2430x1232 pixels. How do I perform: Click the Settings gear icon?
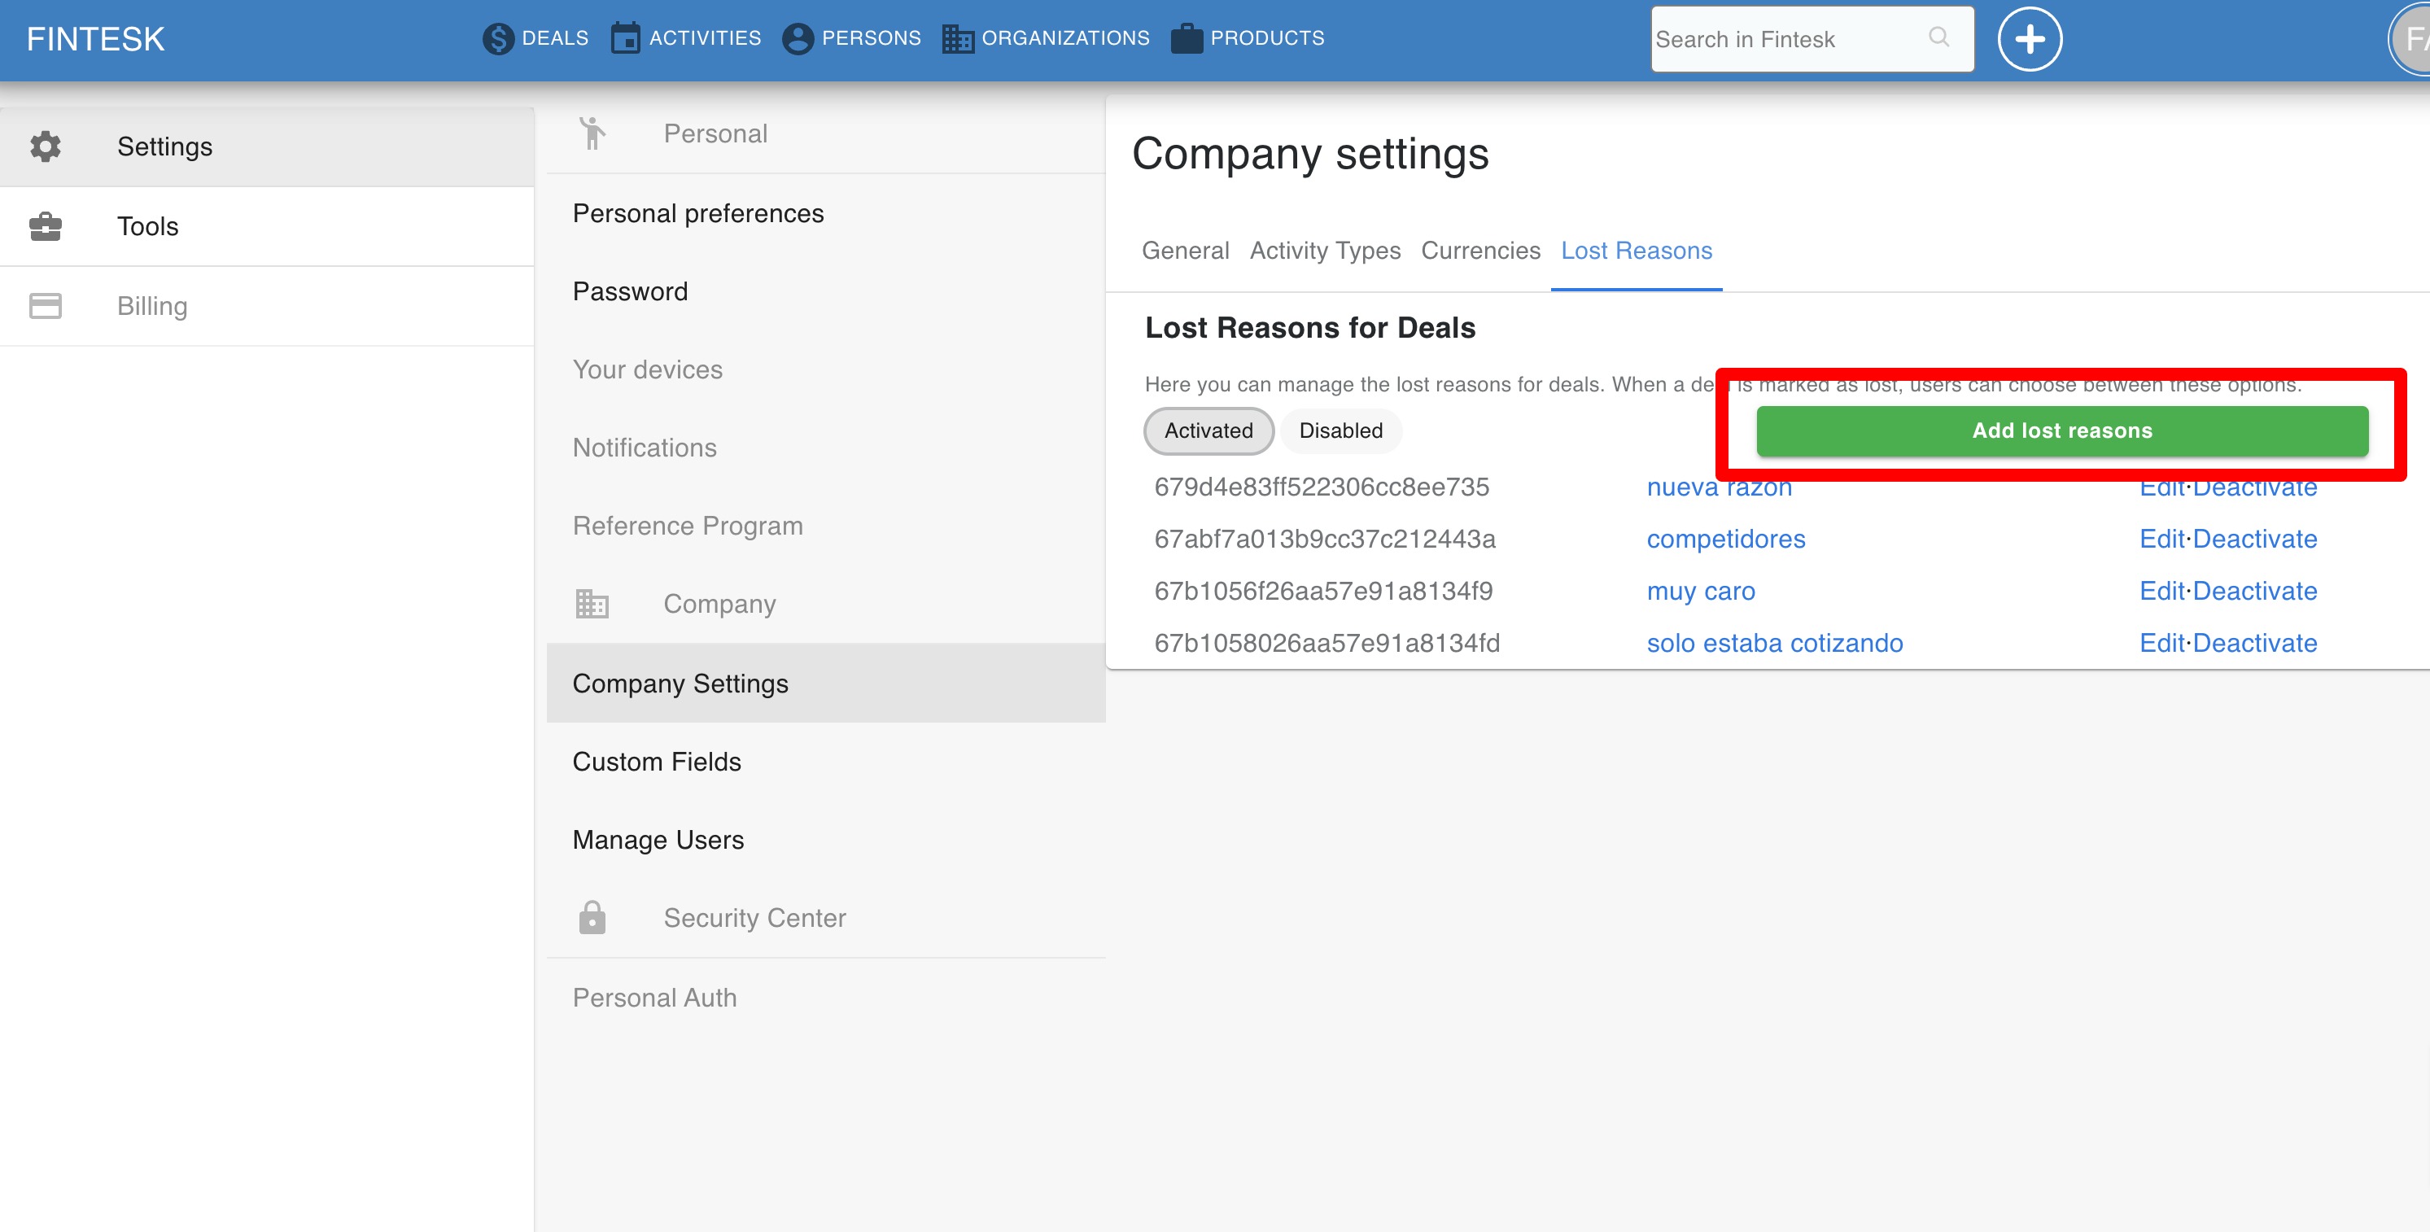pos(46,146)
